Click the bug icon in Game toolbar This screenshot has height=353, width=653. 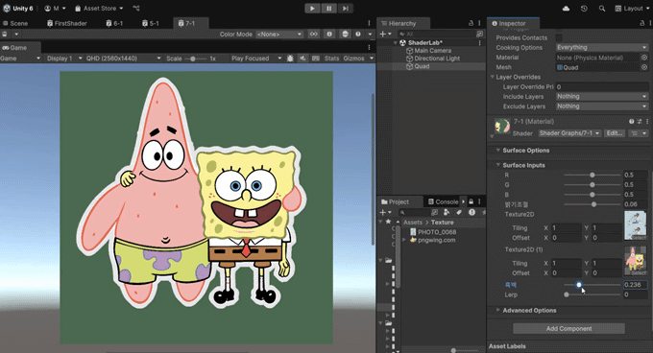[290, 59]
